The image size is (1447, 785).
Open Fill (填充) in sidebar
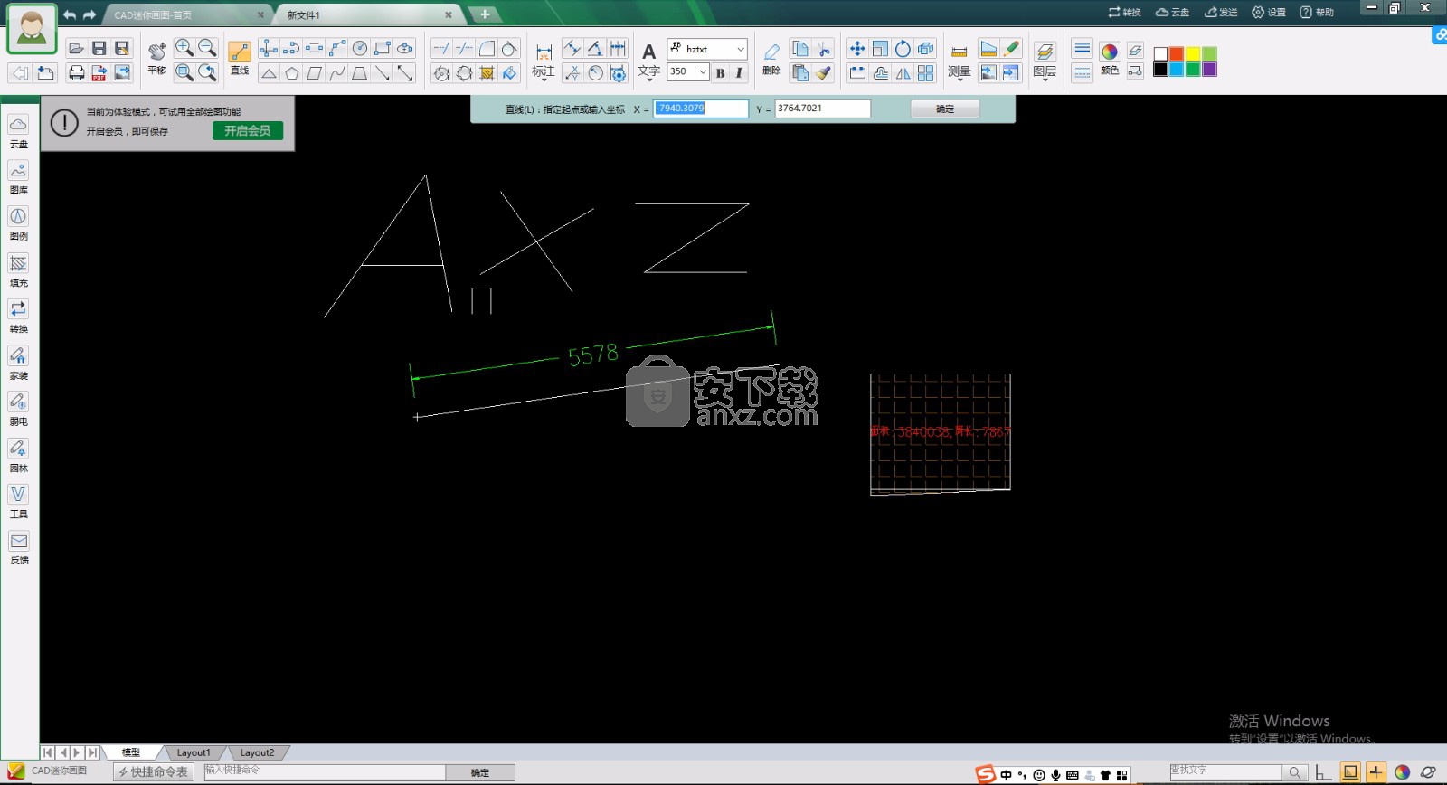click(19, 270)
